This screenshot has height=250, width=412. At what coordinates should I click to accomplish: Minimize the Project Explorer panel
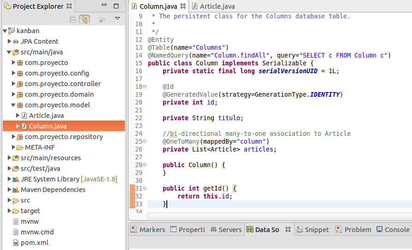[104, 5]
